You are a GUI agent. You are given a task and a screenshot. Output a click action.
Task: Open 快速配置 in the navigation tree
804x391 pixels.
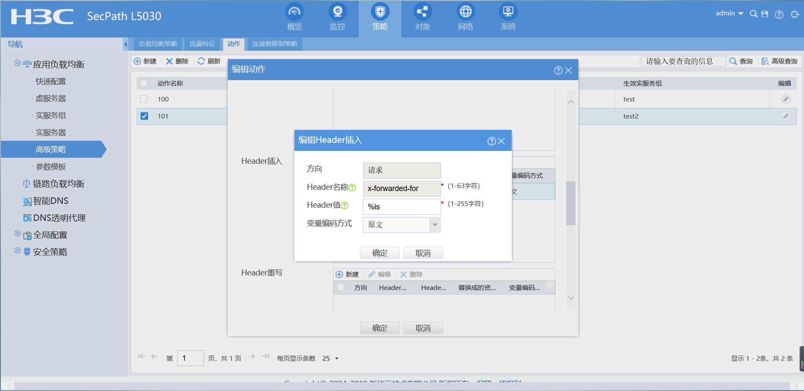51,81
